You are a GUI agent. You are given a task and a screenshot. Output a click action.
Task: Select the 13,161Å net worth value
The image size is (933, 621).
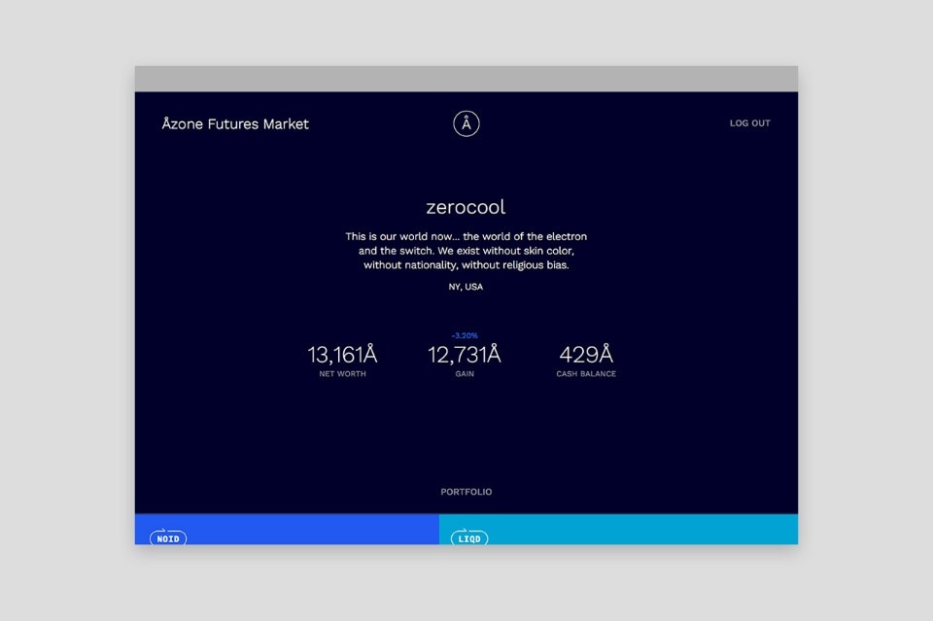click(x=342, y=355)
